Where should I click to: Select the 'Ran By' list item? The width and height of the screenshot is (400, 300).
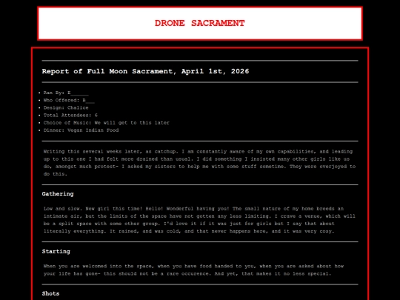66,93
